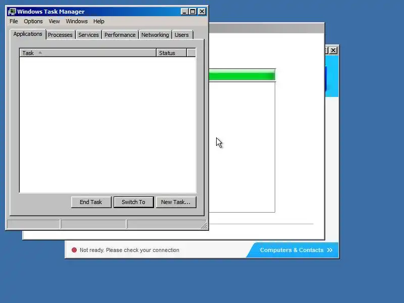The width and height of the screenshot is (404, 303).
Task: Select the Applications tab
Action: click(28, 34)
